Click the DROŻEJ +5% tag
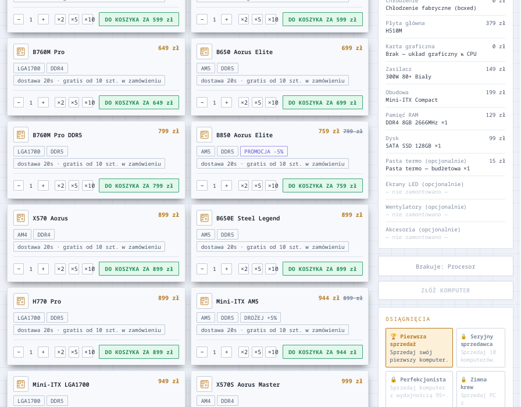 click(x=260, y=317)
